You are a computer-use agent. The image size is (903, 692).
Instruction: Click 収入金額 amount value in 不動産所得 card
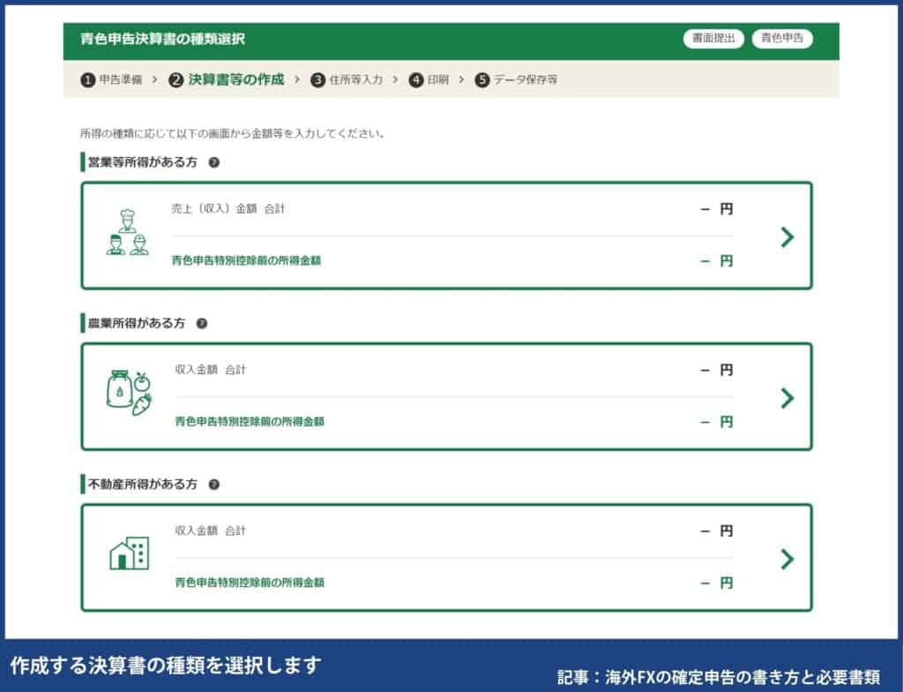pyautogui.click(x=716, y=530)
